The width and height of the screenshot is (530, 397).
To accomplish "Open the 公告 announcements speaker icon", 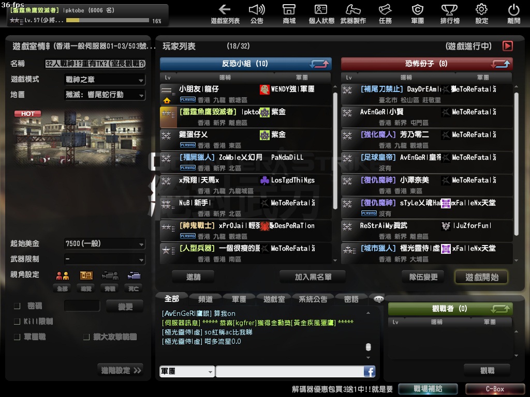I will coord(257,14).
